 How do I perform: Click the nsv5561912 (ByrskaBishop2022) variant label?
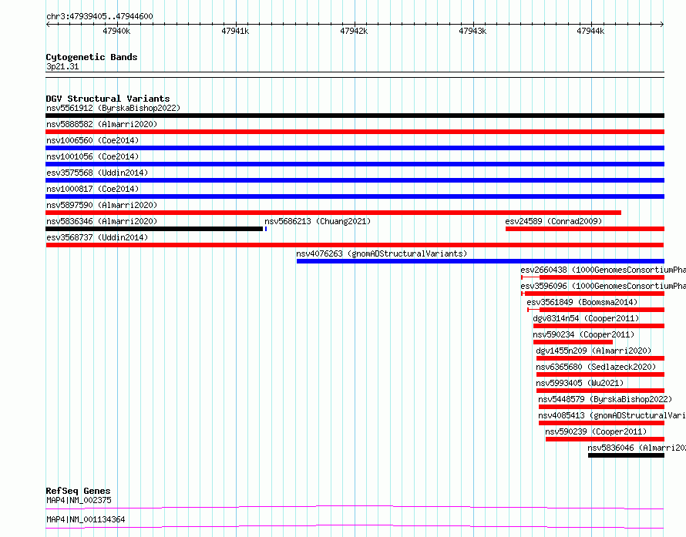pyautogui.click(x=113, y=108)
